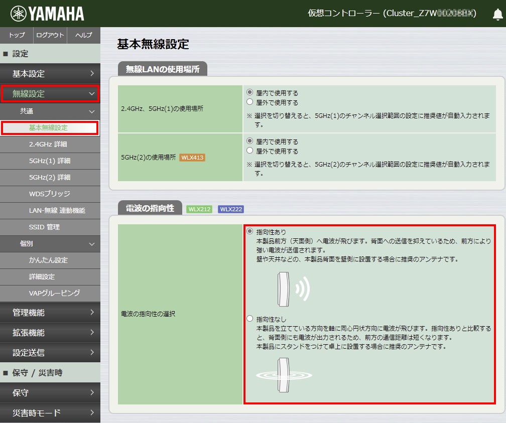Open the SSID 管理 page
Image resolution: width=506 pixels, height=423 pixels.
[44, 227]
